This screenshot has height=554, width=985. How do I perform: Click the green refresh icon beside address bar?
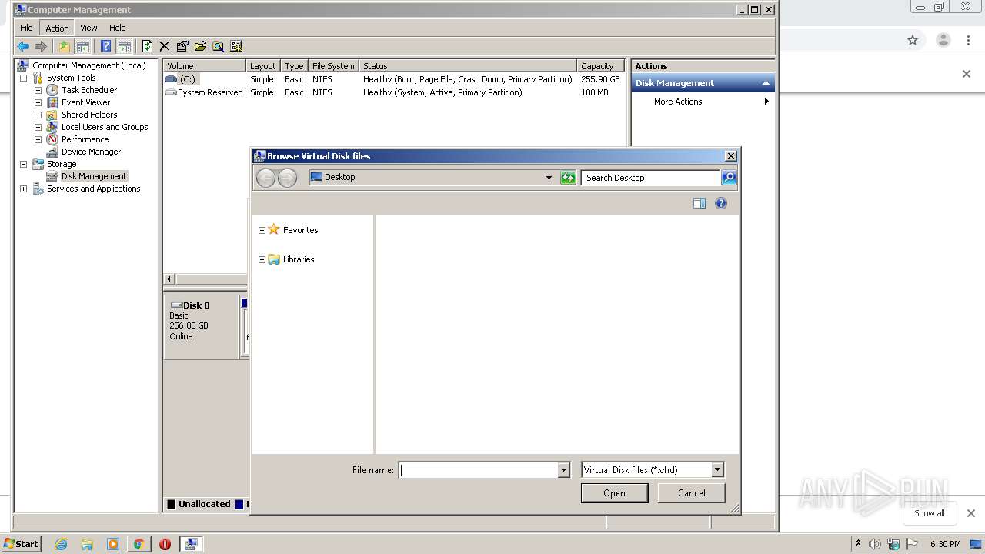click(x=568, y=178)
